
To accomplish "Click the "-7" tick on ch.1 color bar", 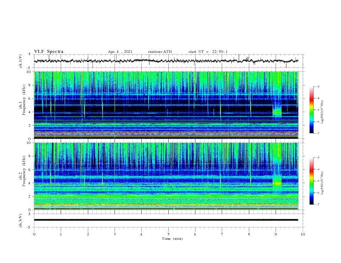I will (318, 133).
